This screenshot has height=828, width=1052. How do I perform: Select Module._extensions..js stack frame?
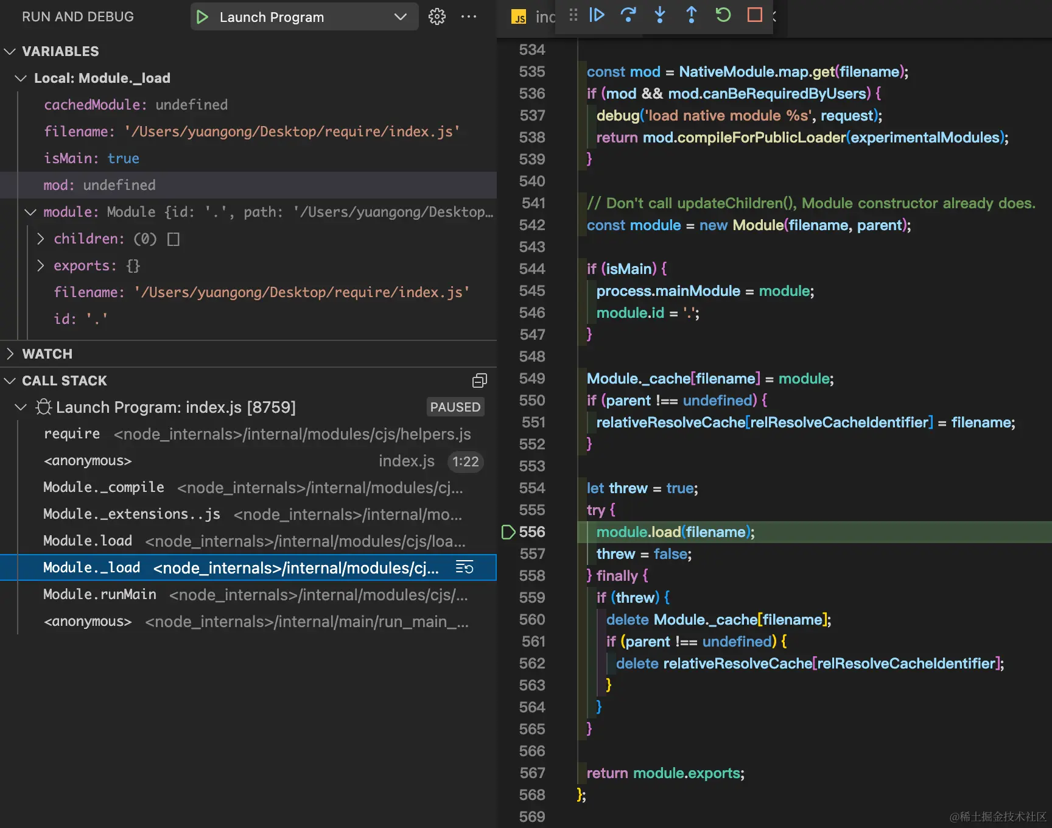[248, 514]
